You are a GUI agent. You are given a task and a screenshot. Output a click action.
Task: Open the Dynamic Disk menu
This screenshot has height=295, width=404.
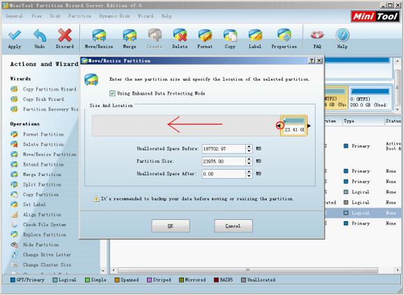(114, 16)
